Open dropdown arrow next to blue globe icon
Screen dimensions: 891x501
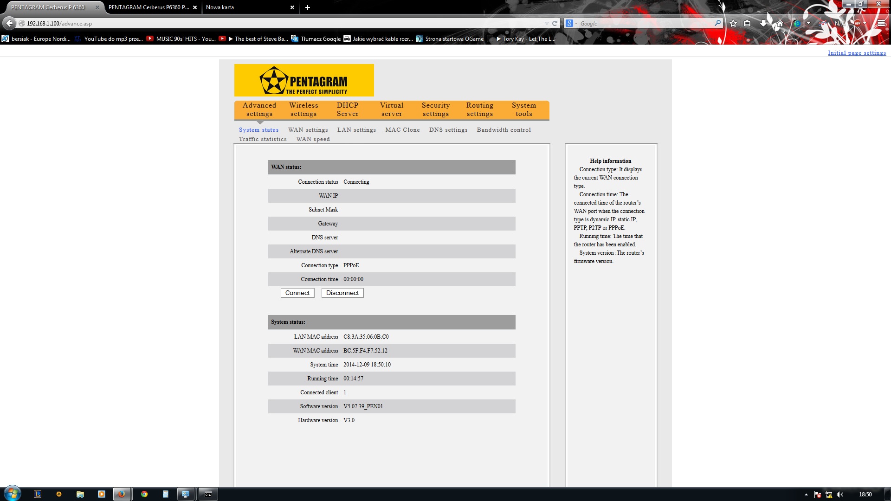[x=808, y=23]
